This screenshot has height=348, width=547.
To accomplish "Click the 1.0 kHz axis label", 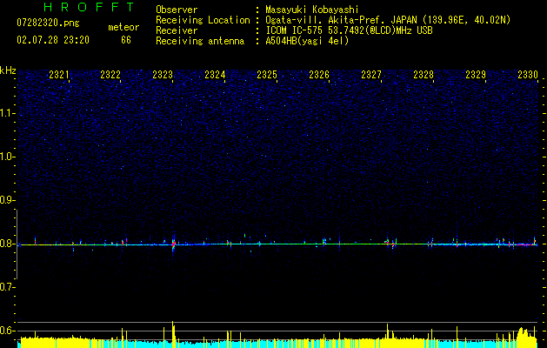I will coord(8,157).
